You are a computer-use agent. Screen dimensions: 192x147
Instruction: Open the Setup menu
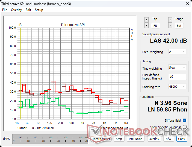coord(39,10)
